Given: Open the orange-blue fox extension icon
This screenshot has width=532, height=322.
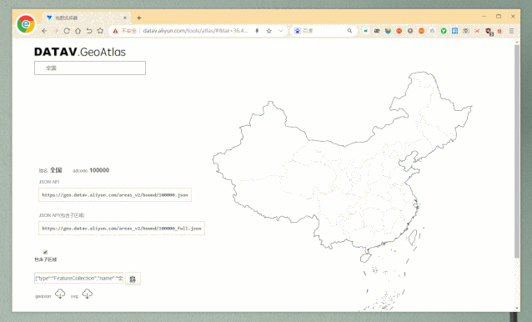Looking at the screenshot, I should 388,31.
